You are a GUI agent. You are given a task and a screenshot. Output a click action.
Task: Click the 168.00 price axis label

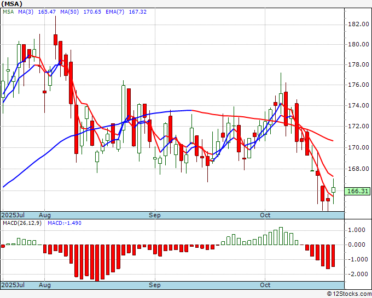(x=358, y=169)
